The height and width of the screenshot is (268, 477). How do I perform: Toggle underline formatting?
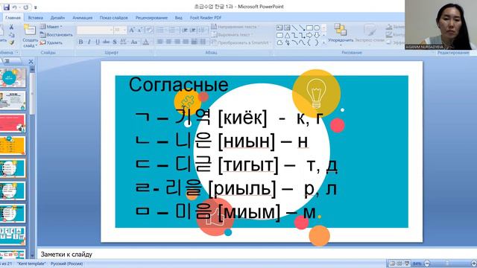pos(98,42)
